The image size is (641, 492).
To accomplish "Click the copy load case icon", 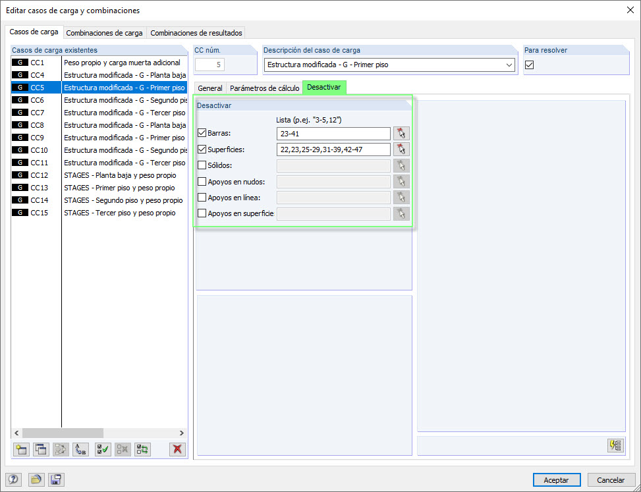I will click(41, 449).
